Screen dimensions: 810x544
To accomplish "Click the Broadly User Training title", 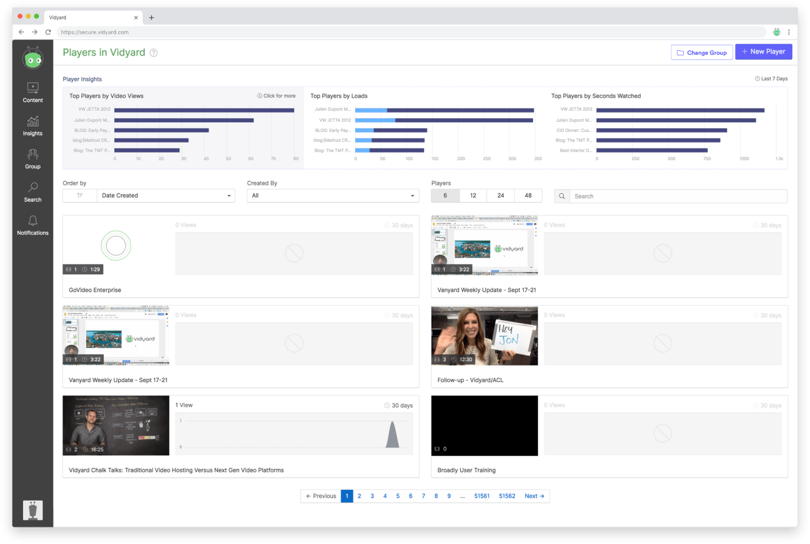I will tap(466, 470).
